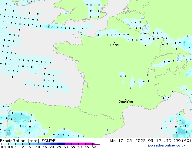
Task: Click the '30' legend scale value
Action: (x=66, y=147)
